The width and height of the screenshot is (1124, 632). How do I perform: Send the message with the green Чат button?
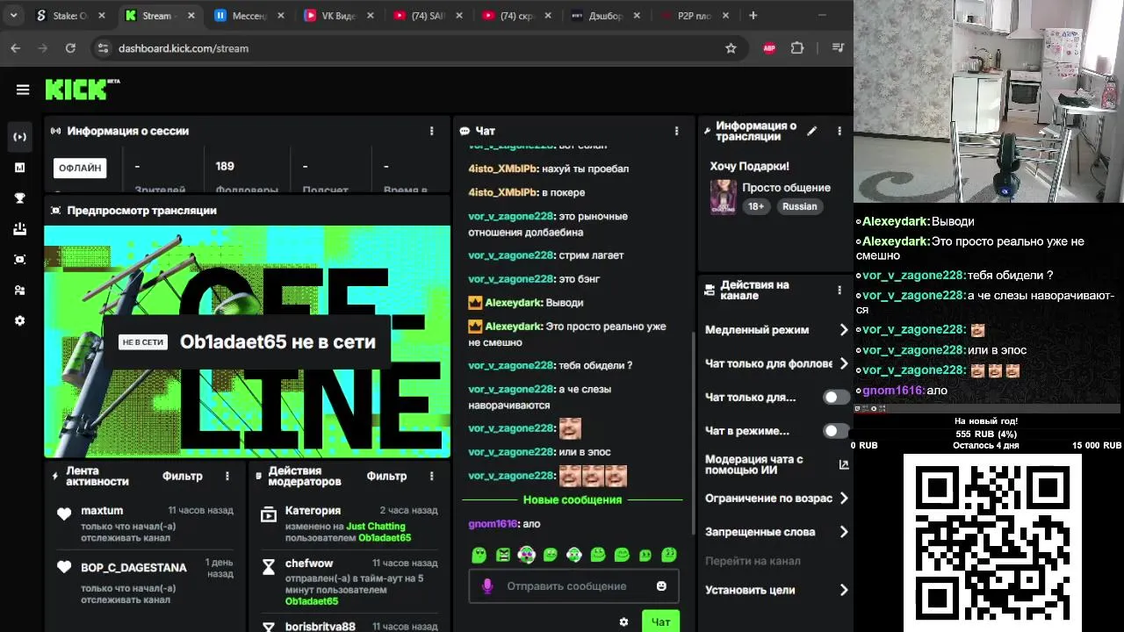660,621
